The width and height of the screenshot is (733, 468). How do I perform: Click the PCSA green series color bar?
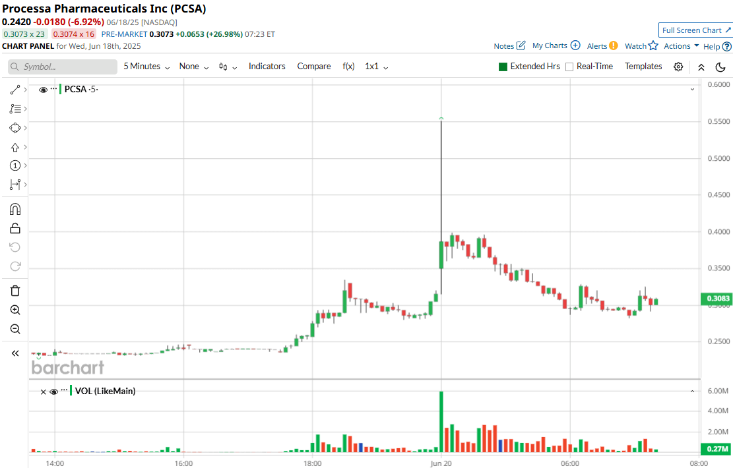[x=60, y=89]
